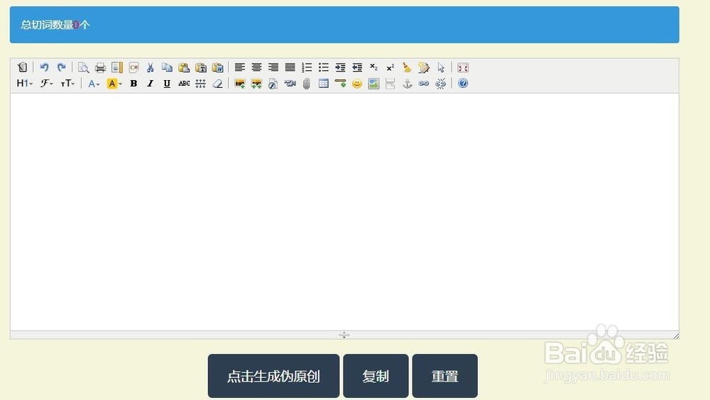The height and width of the screenshot is (400, 710).
Task: Insert a table
Action: 323,83
